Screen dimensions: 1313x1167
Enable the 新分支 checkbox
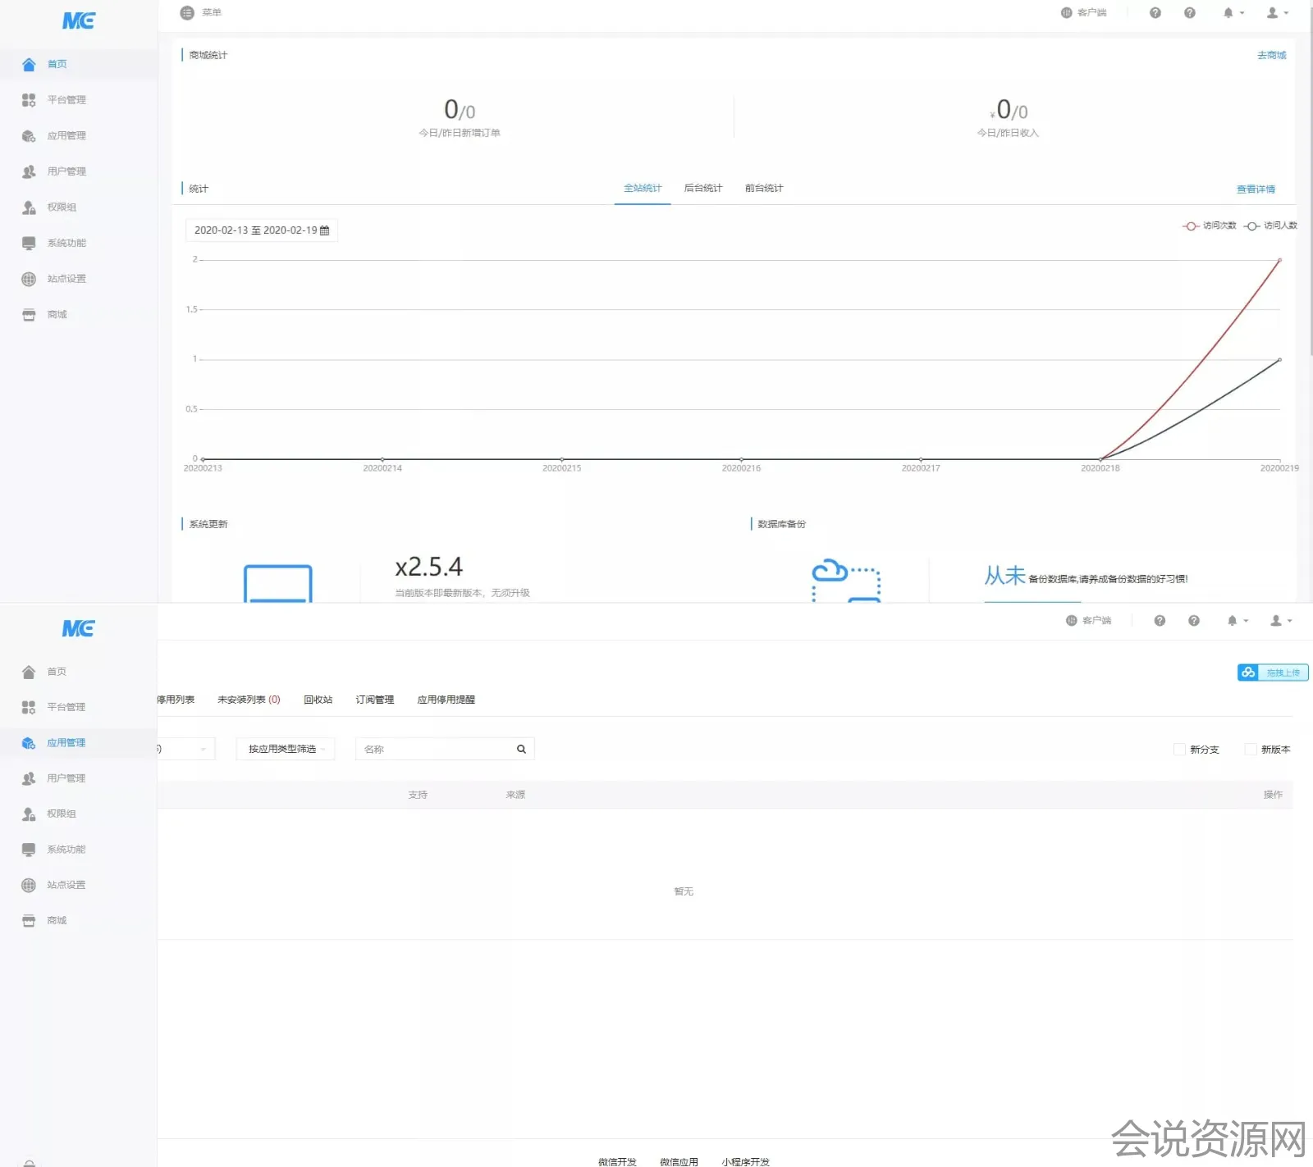[x=1179, y=749]
